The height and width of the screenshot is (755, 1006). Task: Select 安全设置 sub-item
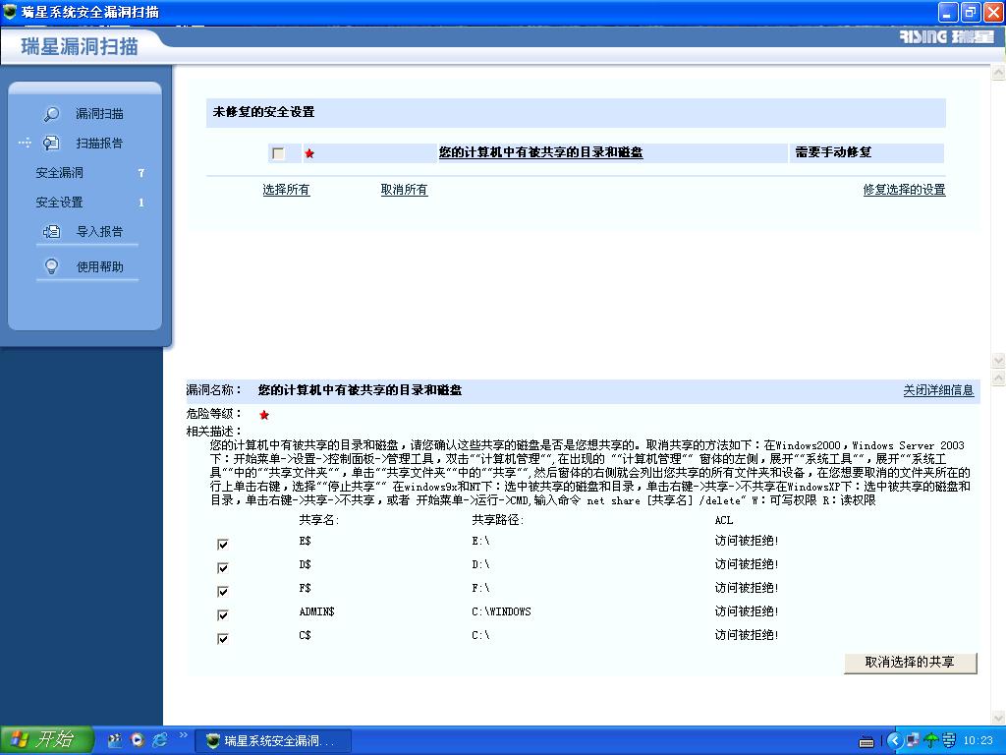click(59, 203)
